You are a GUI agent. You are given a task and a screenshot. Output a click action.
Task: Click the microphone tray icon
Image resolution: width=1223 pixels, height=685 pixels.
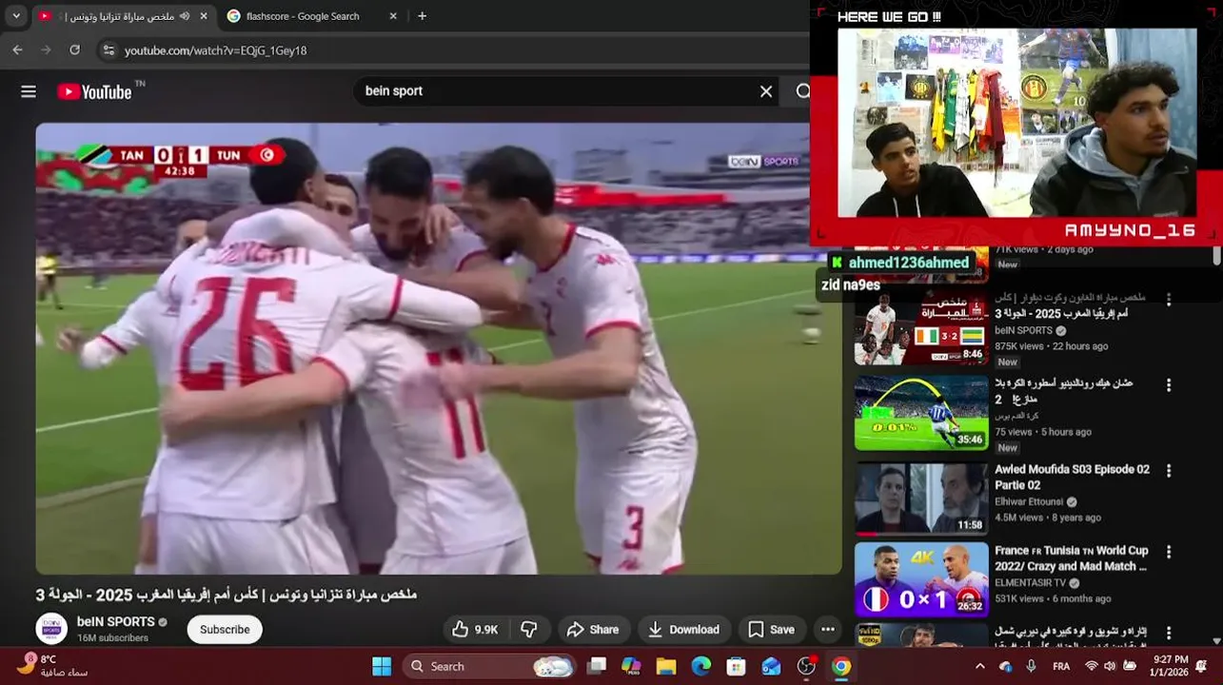click(1031, 666)
